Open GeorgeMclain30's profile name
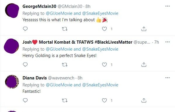Viewport: 175px width, 112px height. point(39,6)
